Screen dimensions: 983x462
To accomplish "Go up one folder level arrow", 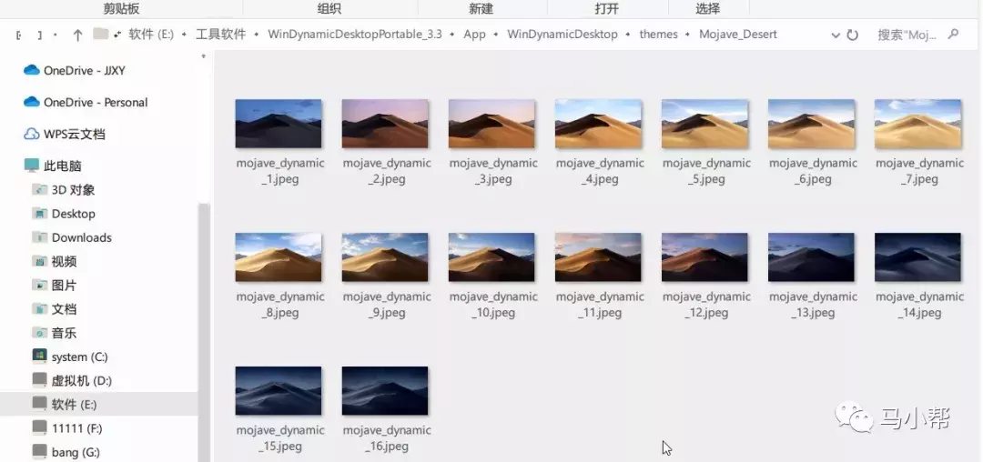I will 77,35.
